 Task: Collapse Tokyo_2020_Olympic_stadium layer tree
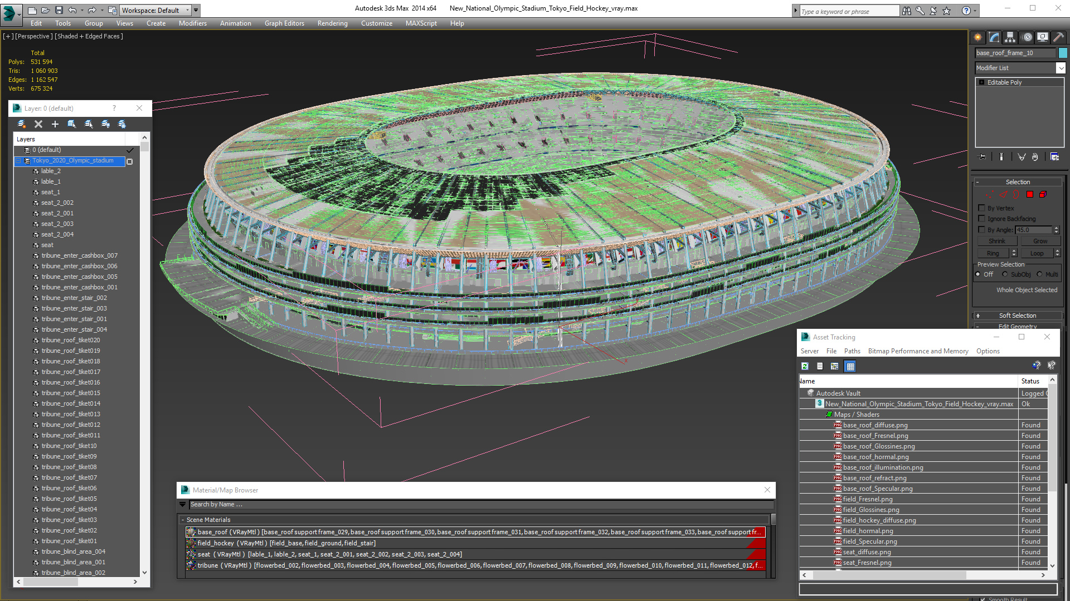coord(18,161)
